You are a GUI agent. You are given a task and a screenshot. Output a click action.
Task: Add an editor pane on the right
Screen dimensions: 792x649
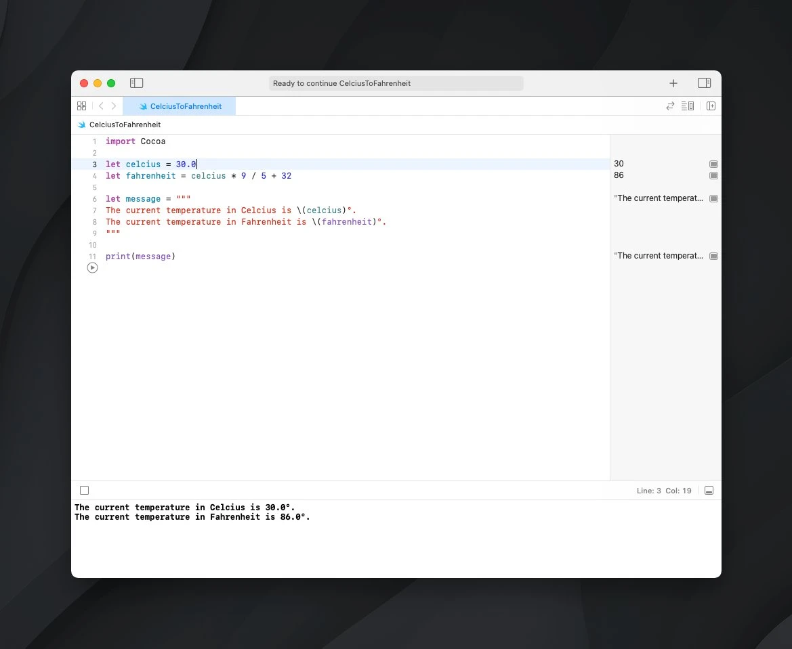pyautogui.click(x=711, y=106)
